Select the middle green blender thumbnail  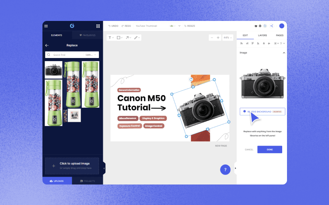tap(72, 85)
